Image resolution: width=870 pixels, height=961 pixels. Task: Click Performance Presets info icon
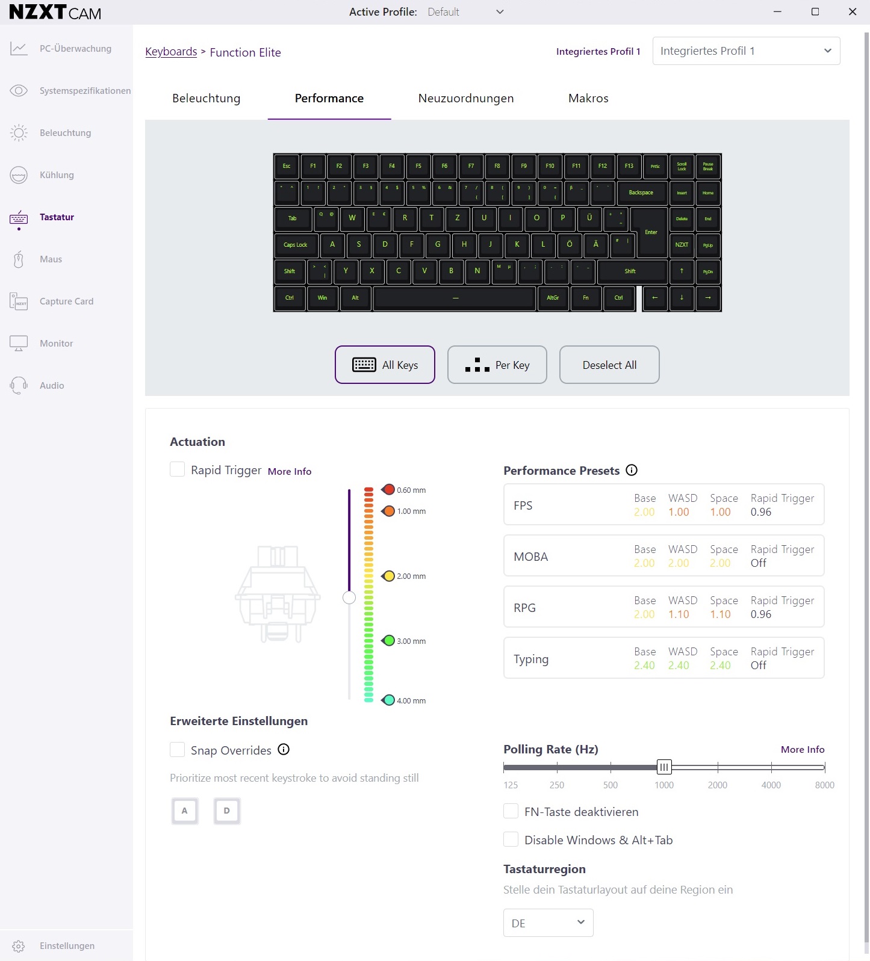pos(632,470)
